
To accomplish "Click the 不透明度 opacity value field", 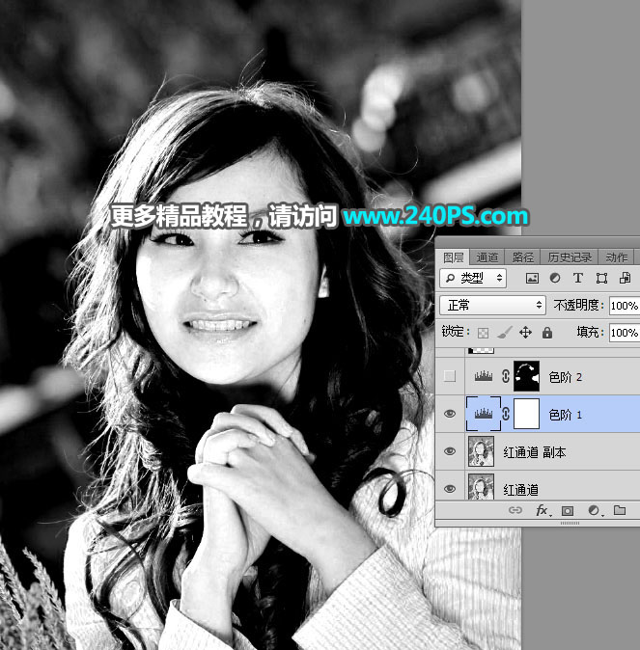I will pos(624,305).
